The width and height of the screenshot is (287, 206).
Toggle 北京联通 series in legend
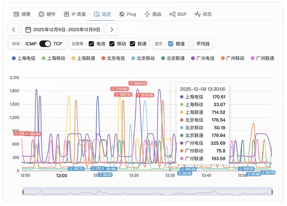click(x=173, y=58)
